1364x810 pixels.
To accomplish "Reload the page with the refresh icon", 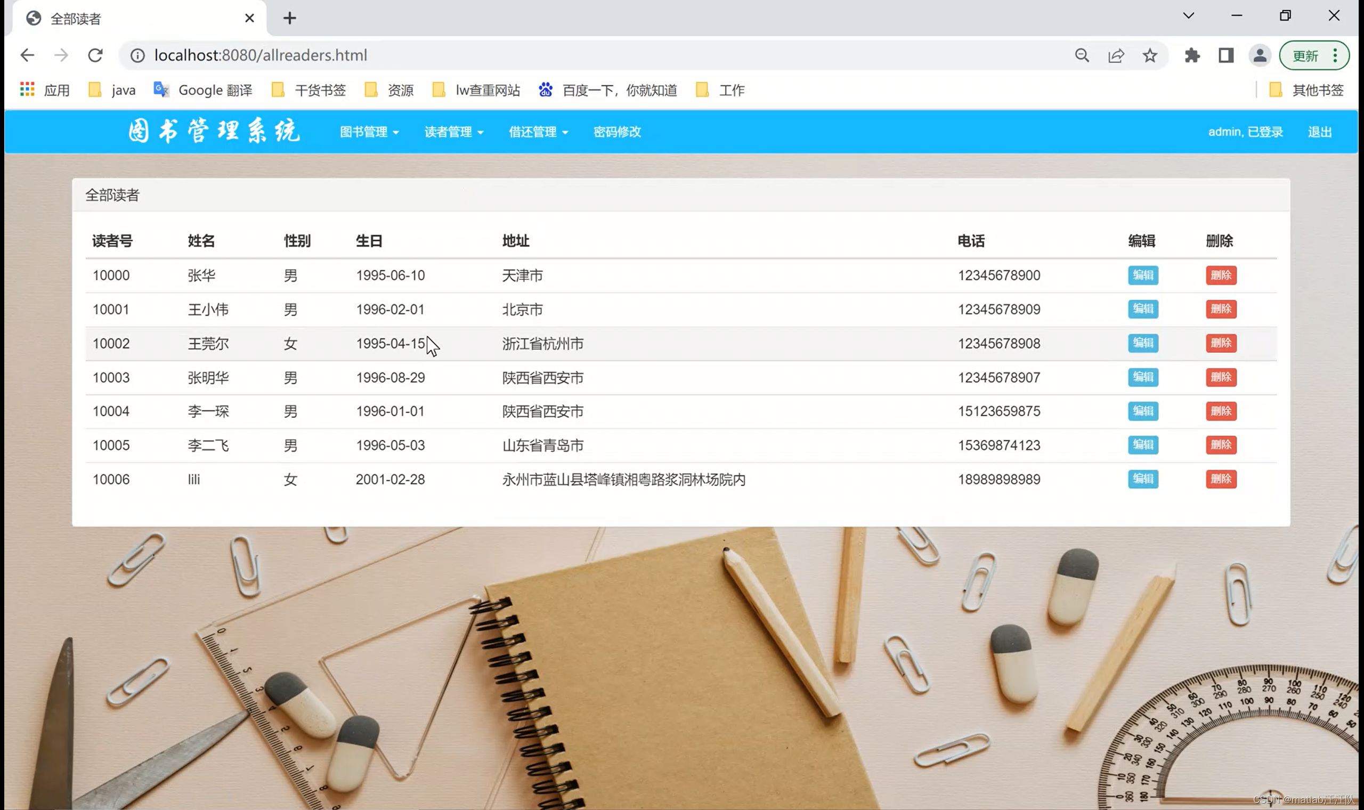I will (x=95, y=55).
